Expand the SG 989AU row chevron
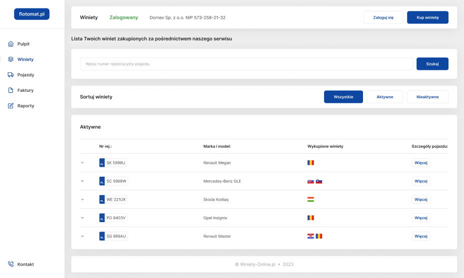 [x=82, y=236]
